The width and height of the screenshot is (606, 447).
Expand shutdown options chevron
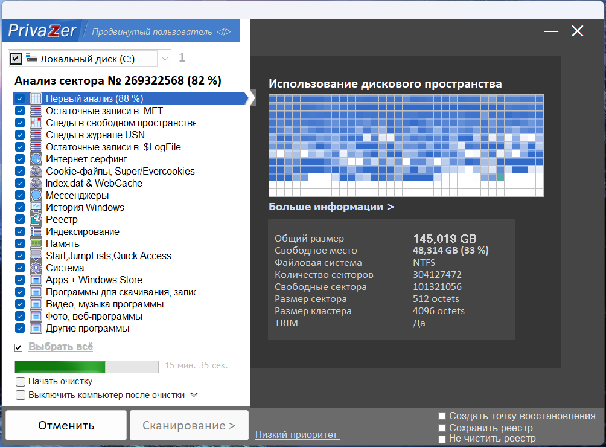[x=194, y=395]
